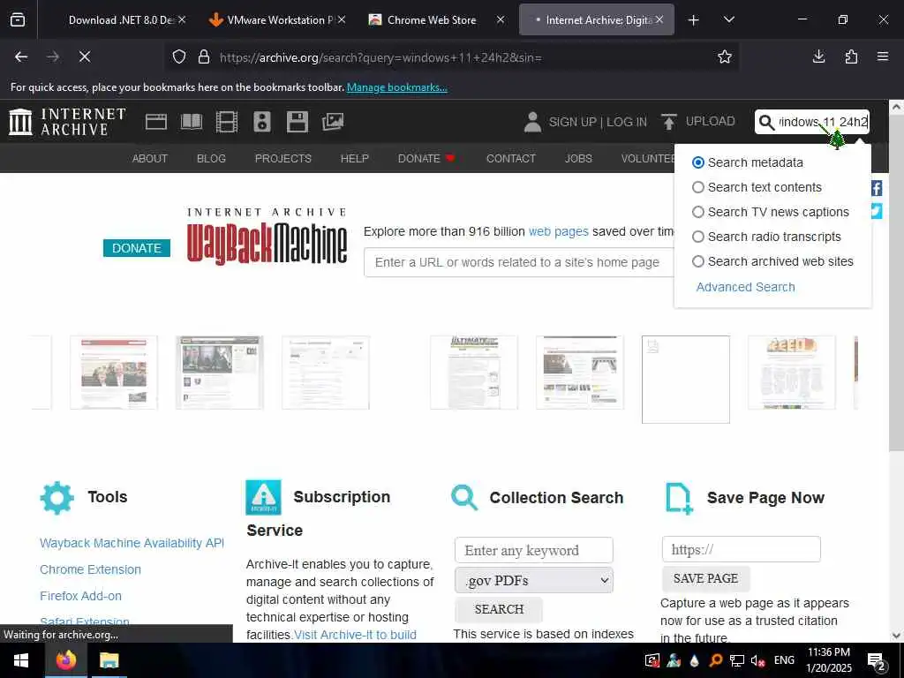Open the Audio speaker icon

click(x=261, y=122)
